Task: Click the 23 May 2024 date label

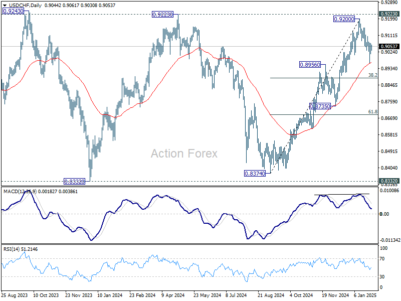Action: tap(207, 295)
